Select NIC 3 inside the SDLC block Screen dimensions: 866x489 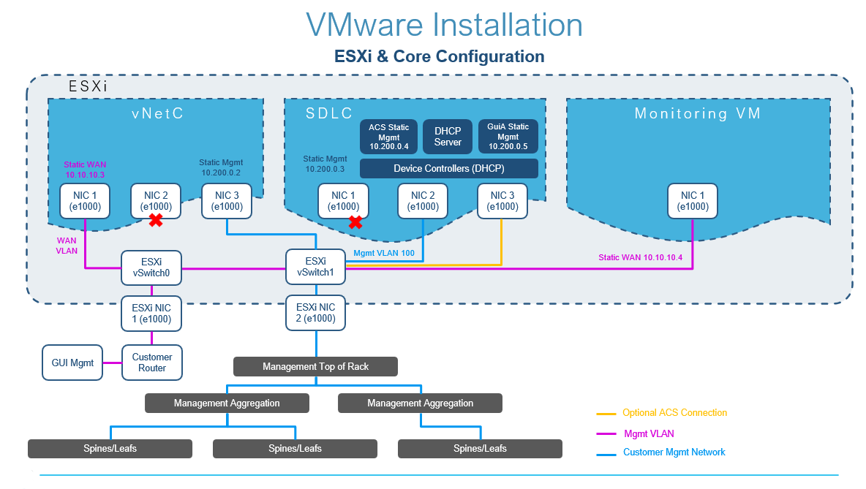click(x=502, y=201)
